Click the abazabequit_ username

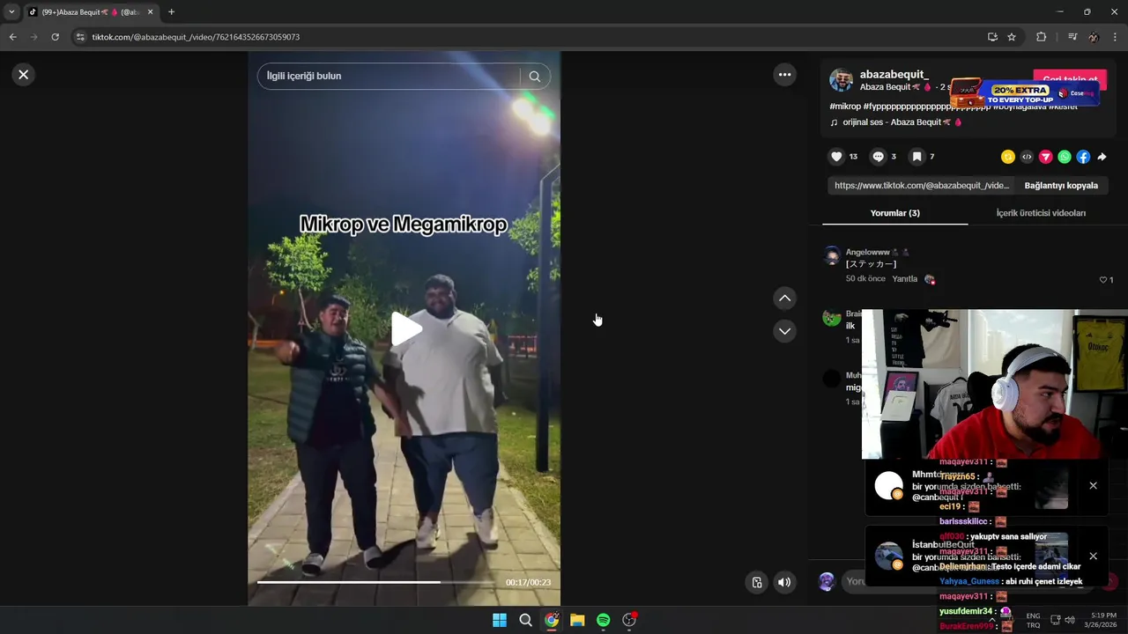click(x=894, y=74)
